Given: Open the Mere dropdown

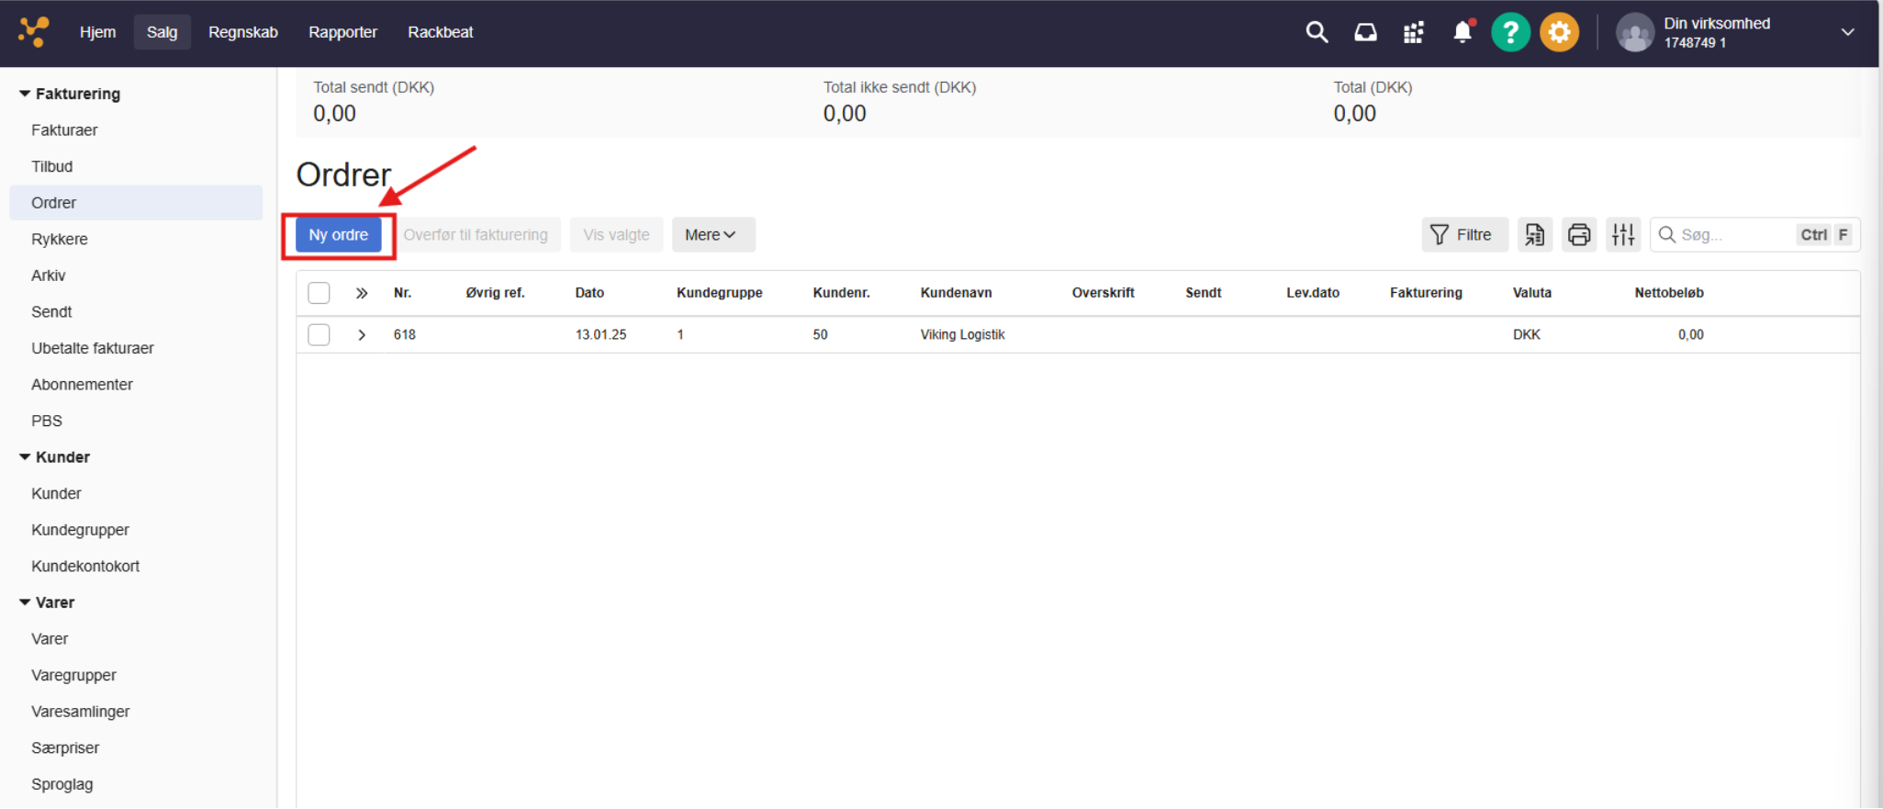Looking at the screenshot, I should [x=712, y=235].
